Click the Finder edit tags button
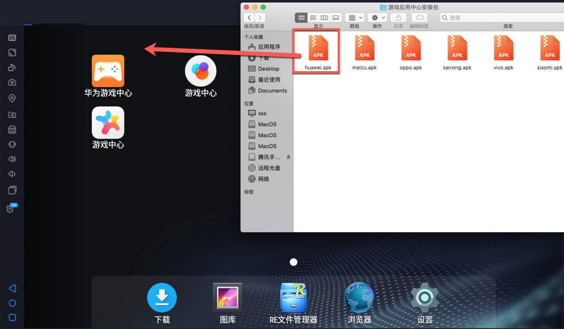The width and height of the screenshot is (564, 329). point(419,18)
